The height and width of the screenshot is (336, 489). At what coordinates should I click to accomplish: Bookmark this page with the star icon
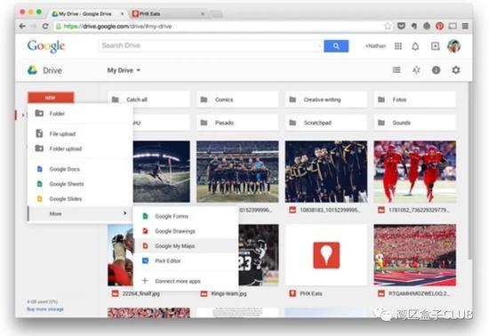click(388, 26)
